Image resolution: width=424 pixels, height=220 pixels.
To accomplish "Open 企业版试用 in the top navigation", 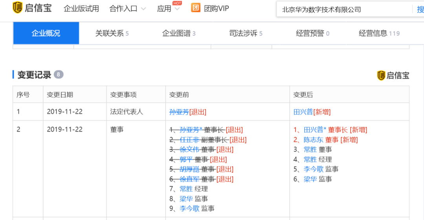I will pos(81,9).
